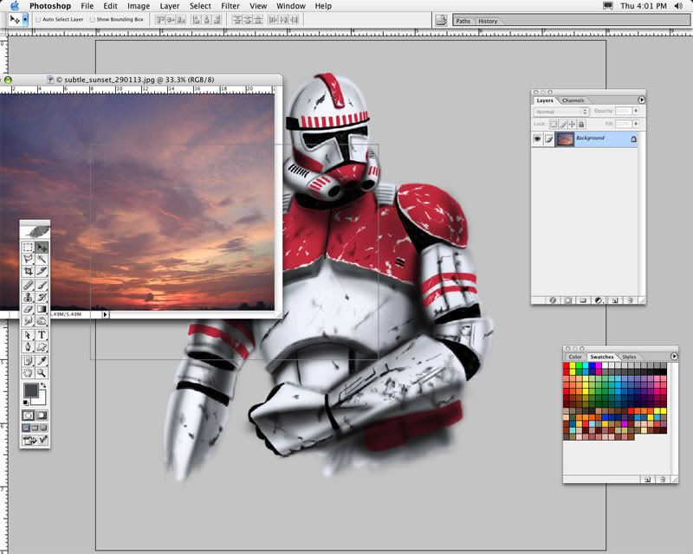The image size is (693, 554).
Task: Swap foreground and background colors
Action: click(x=43, y=386)
